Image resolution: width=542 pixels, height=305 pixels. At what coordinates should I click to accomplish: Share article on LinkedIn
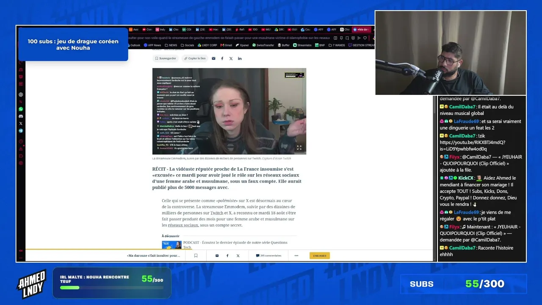pos(240,58)
